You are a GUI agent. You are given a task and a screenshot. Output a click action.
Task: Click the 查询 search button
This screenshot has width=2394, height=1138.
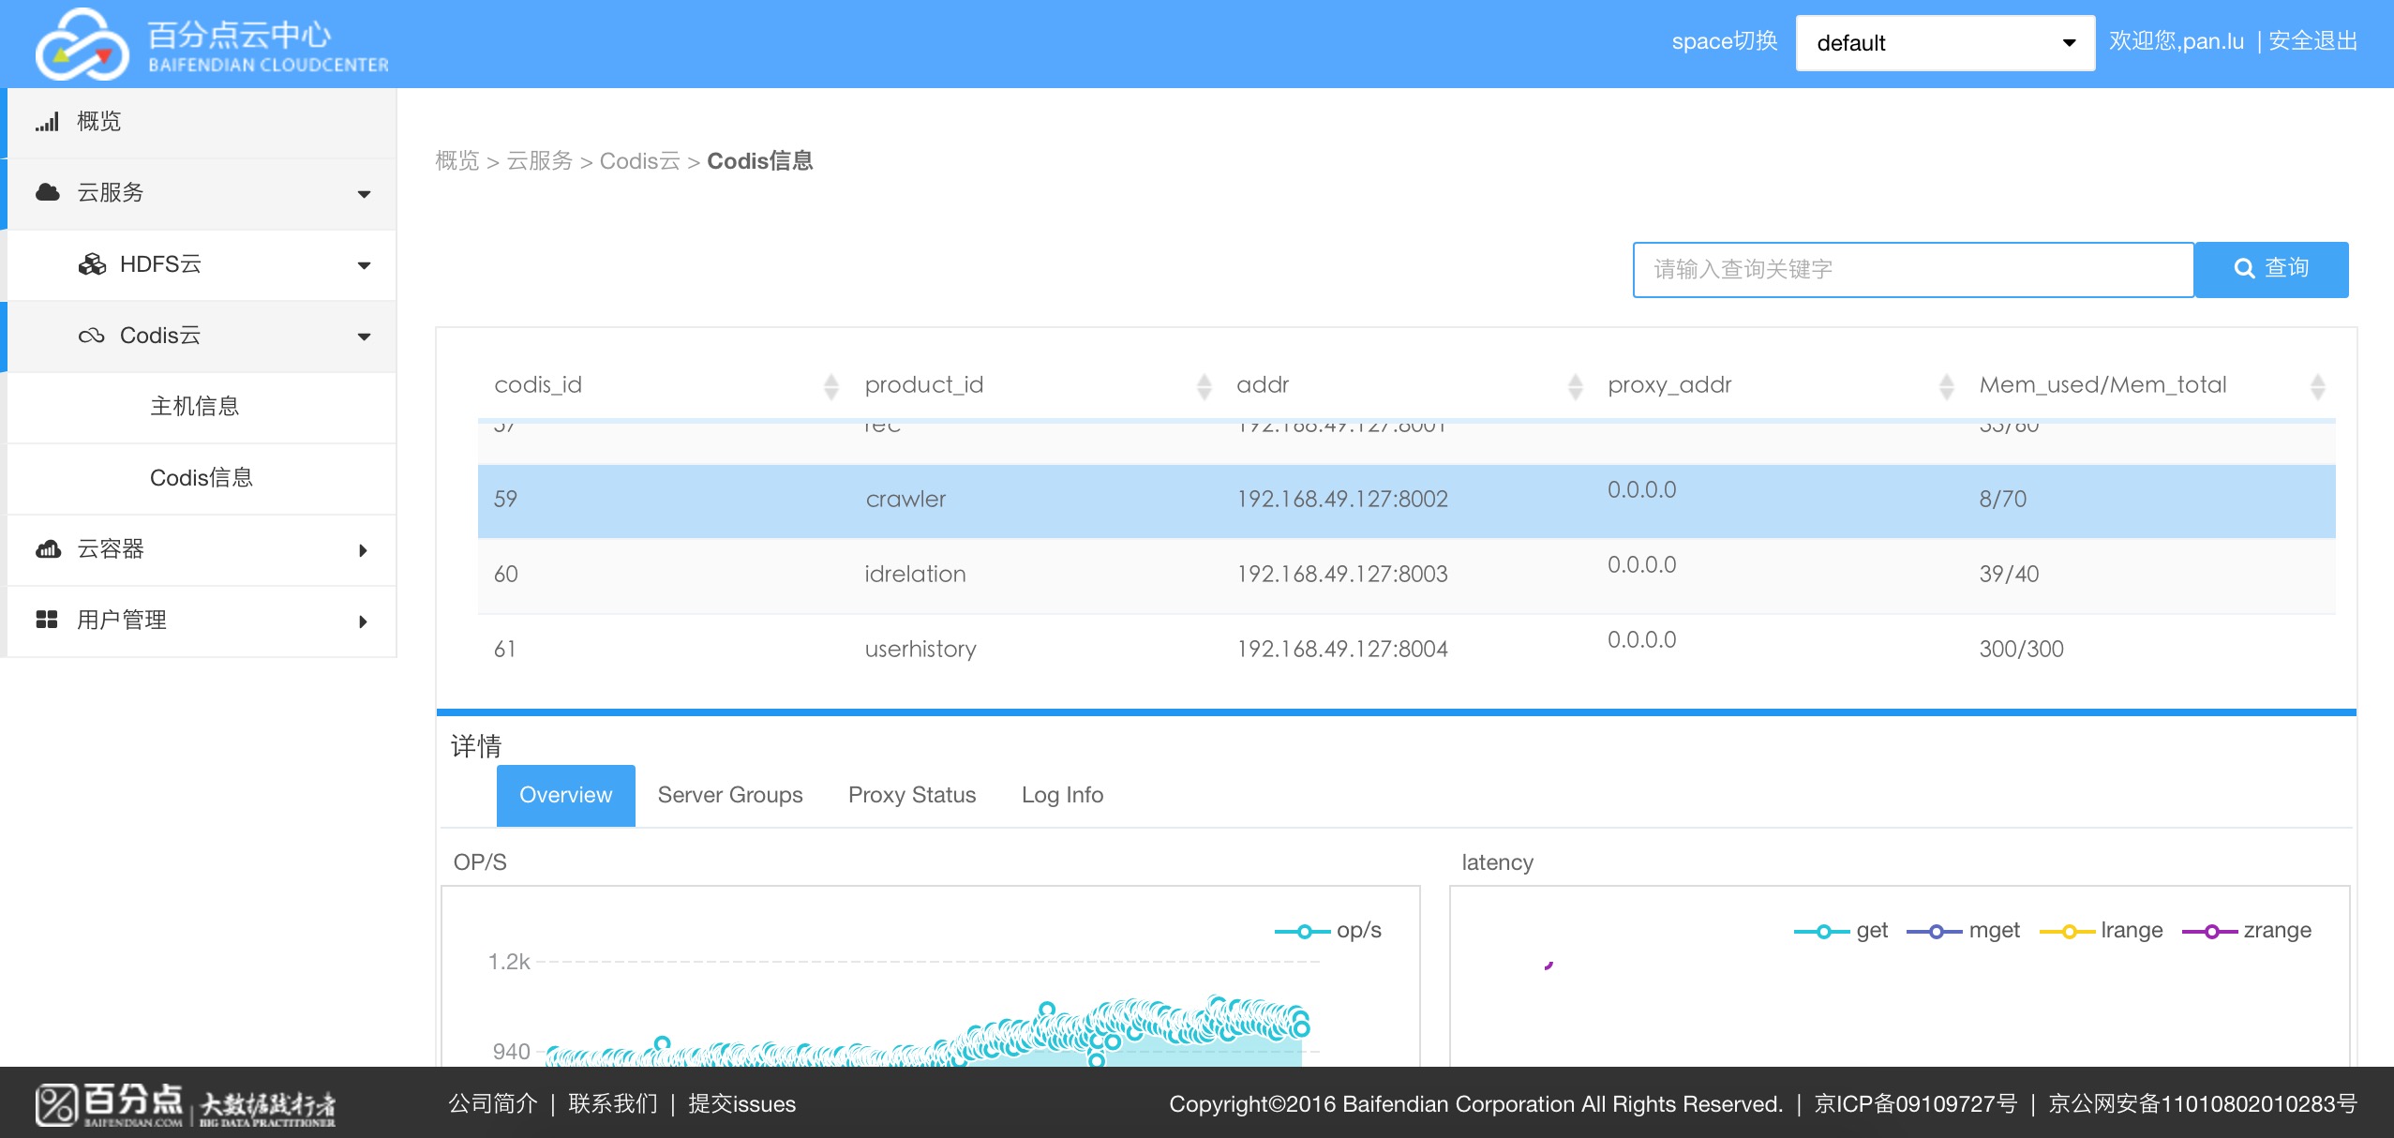(x=2270, y=269)
